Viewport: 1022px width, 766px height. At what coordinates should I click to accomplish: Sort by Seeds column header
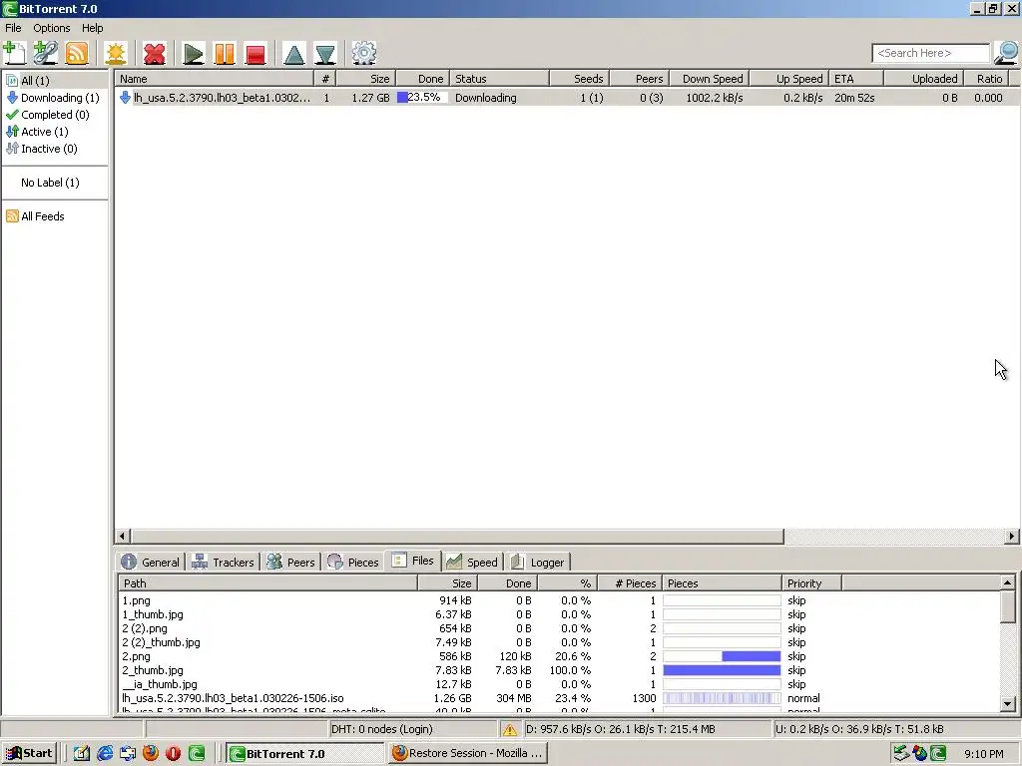coord(579,79)
